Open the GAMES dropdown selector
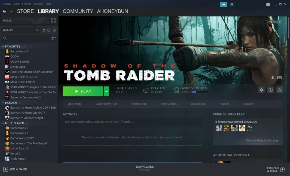 [21, 30]
